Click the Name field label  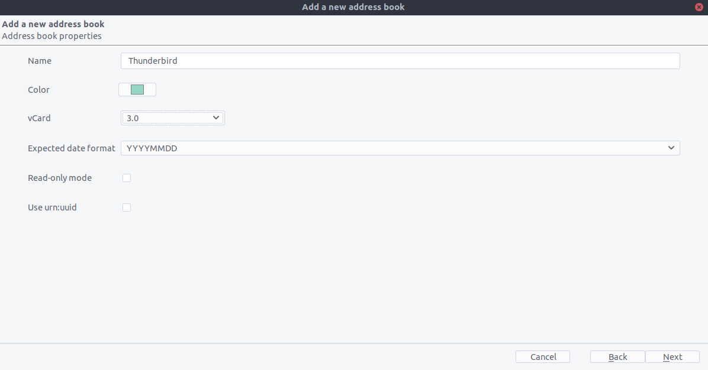39,60
